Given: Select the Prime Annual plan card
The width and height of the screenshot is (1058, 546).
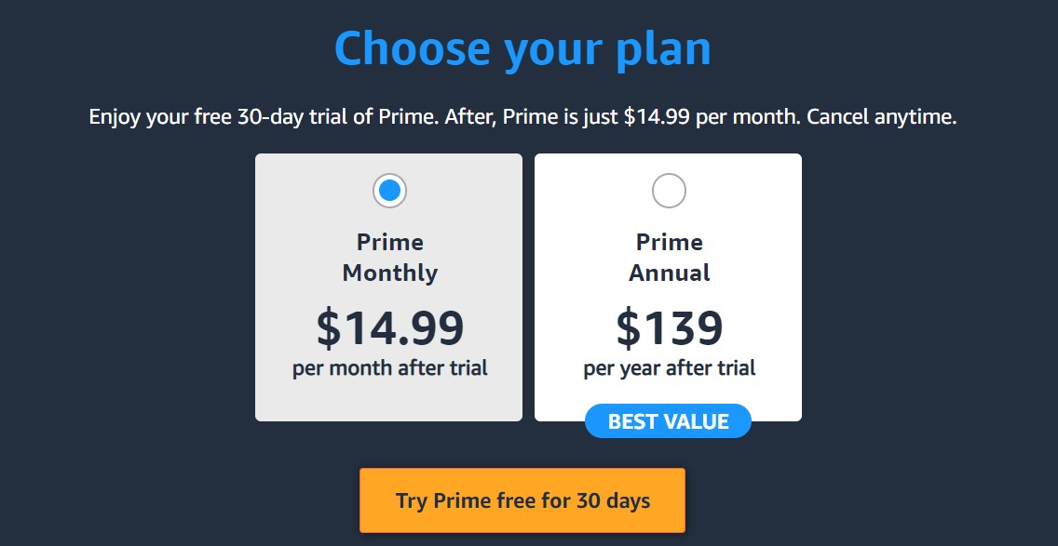Looking at the screenshot, I should point(668,288).
